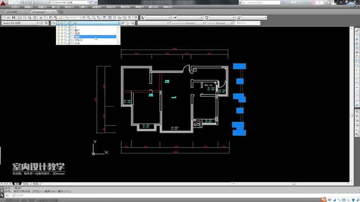The image size is (360, 202).
Task: Click the Print (plot) icon
Action: (x=20, y=17)
